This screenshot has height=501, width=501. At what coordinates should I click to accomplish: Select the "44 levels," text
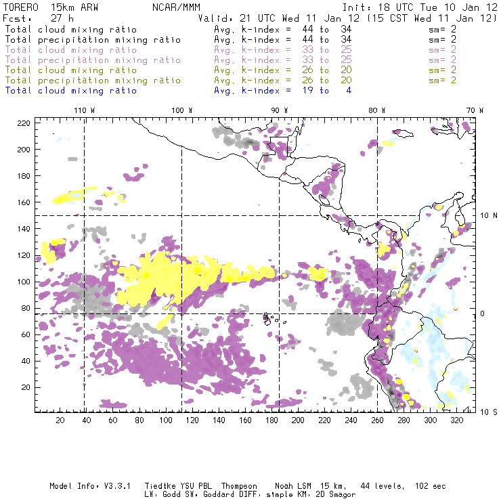[383, 486]
